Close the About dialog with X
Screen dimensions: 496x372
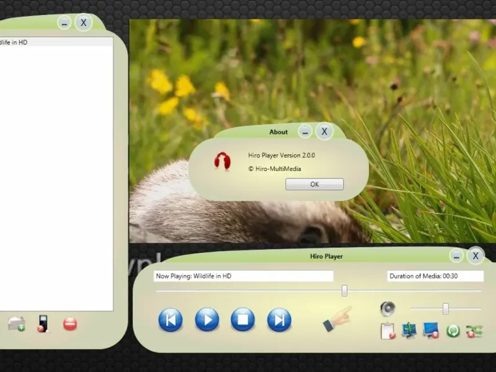point(324,131)
